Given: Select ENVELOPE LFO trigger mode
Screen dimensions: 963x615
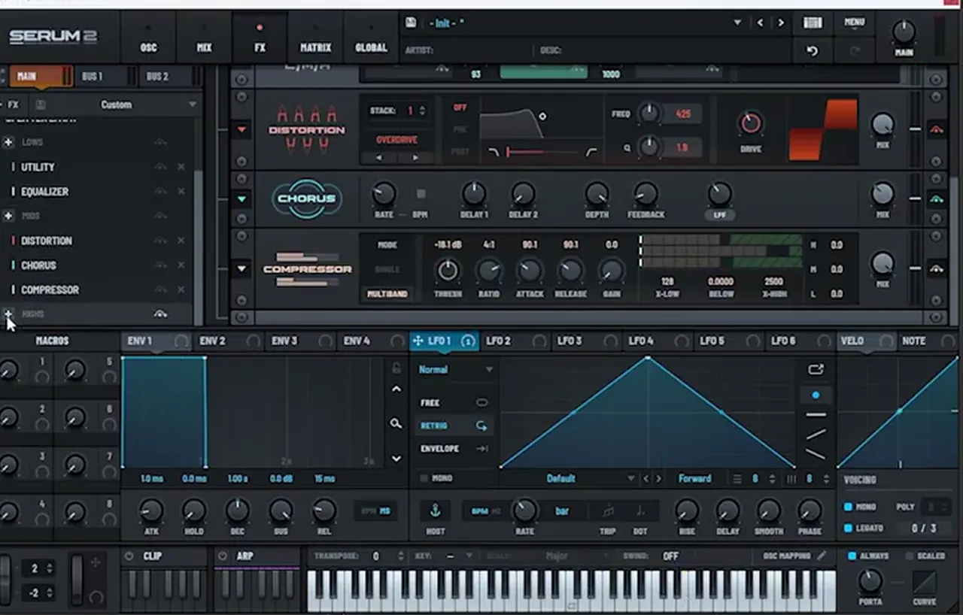Looking at the screenshot, I should coord(454,448).
